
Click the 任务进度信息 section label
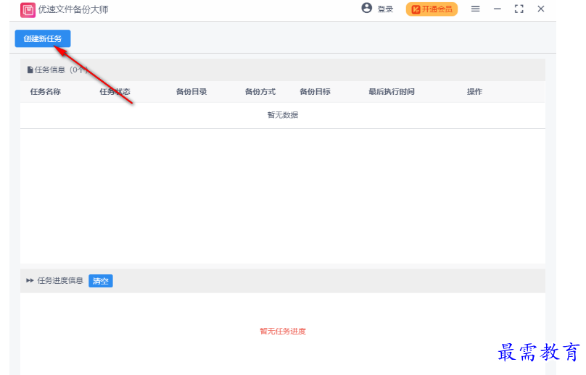60,281
